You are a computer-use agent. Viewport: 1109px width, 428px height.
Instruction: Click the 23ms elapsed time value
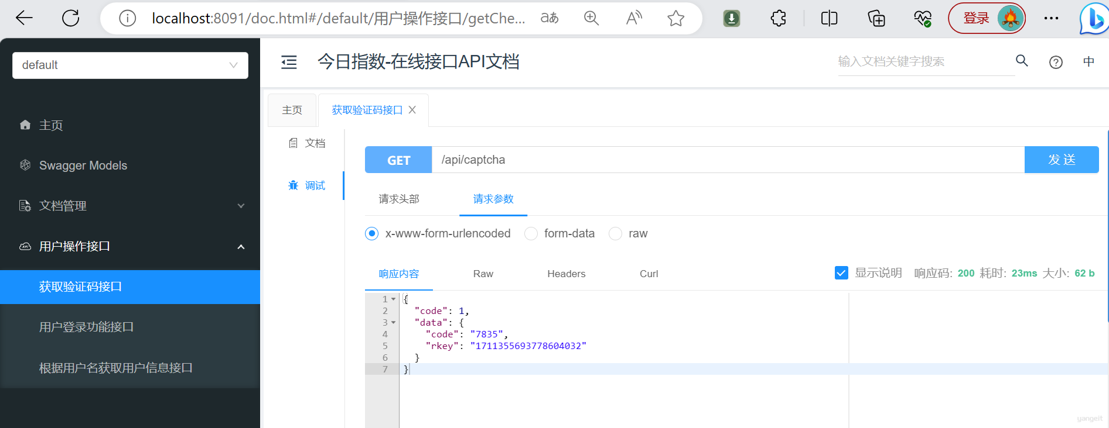click(1024, 273)
